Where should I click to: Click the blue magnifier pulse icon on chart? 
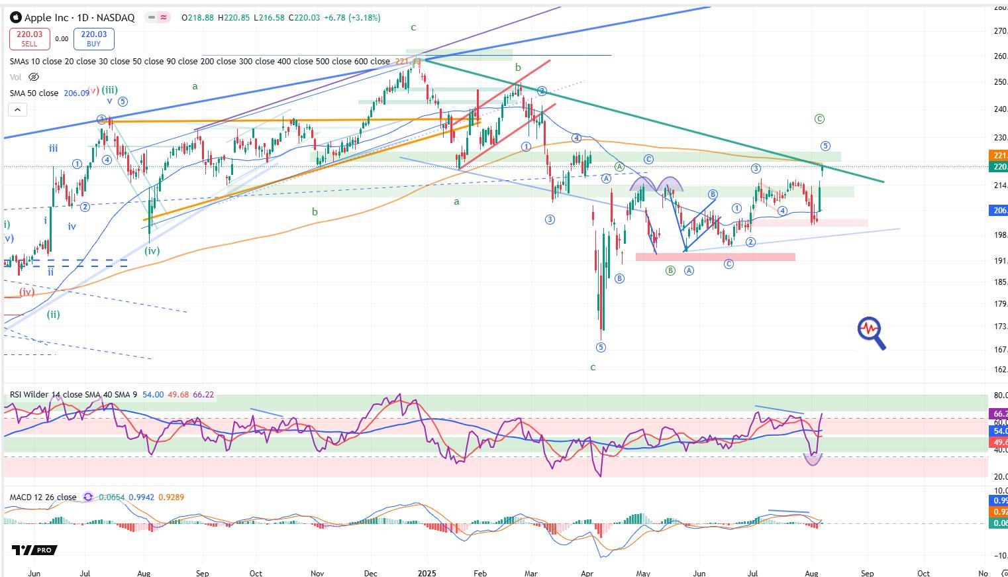tap(872, 333)
